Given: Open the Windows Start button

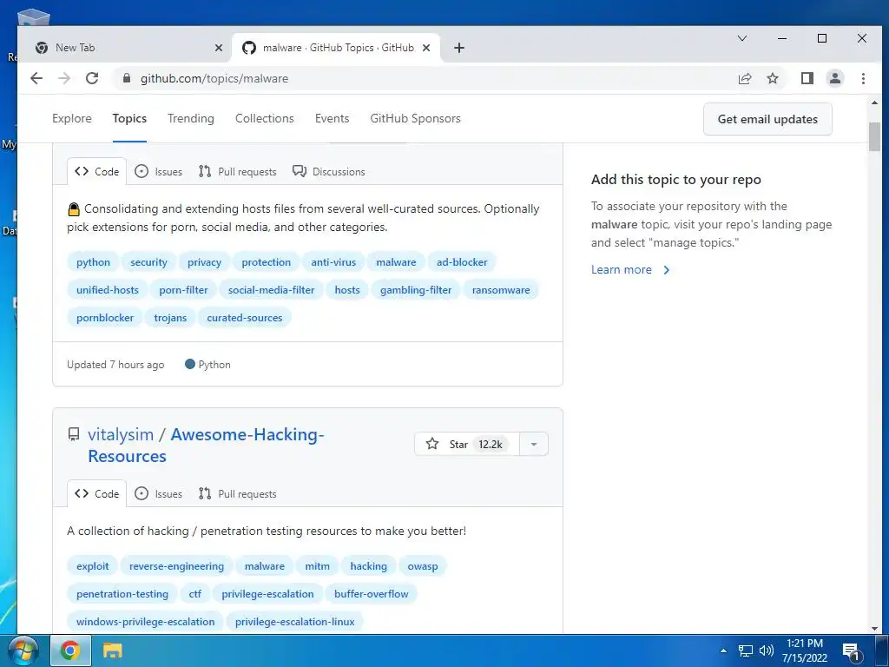Looking at the screenshot, I should [22, 650].
